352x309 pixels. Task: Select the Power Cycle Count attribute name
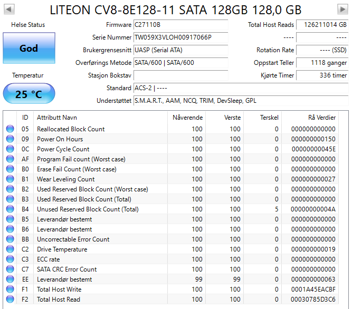click(x=63, y=149)
